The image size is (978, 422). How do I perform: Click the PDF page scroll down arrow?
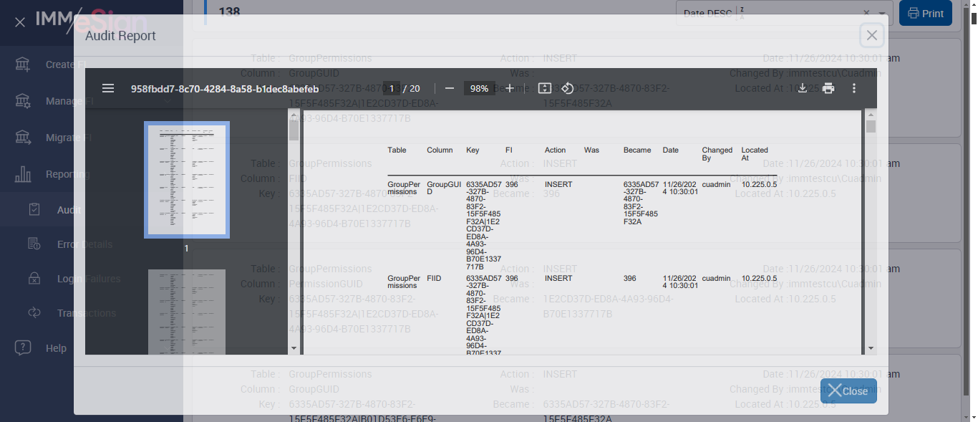pos(871,348)
